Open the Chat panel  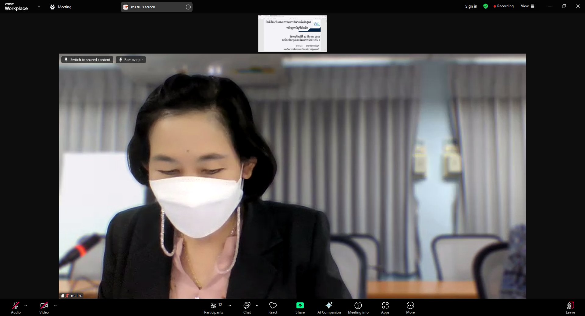point(247,307)
